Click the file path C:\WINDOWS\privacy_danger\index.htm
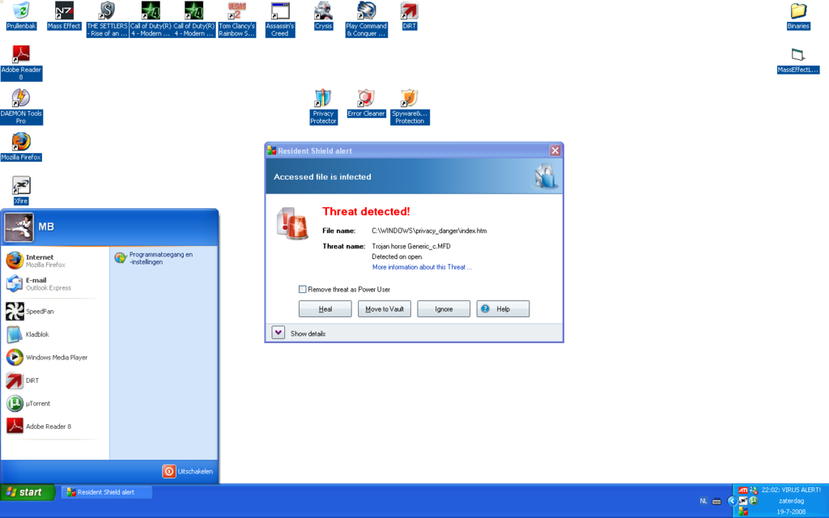 point(429,231)
